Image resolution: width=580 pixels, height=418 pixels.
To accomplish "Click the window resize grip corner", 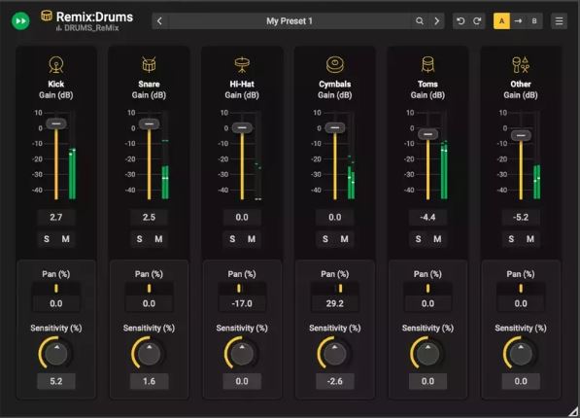I will [x=574, y=412].
